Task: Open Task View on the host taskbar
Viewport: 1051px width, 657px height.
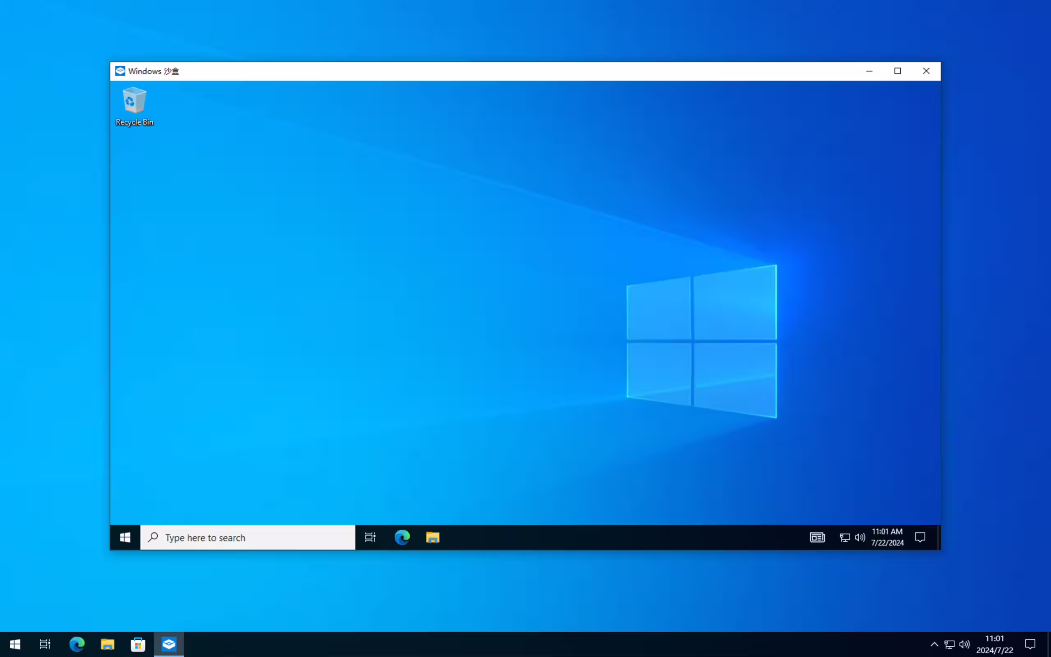Action: (x=45, y=644)
